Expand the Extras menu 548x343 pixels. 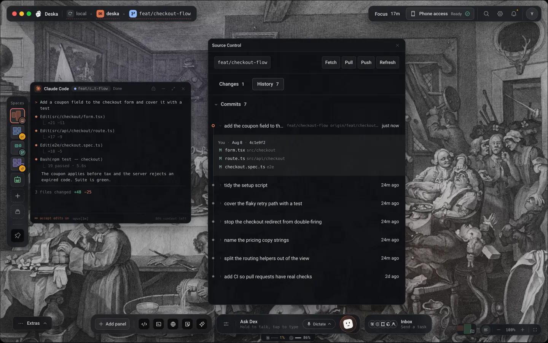click(x=33, y=323)
